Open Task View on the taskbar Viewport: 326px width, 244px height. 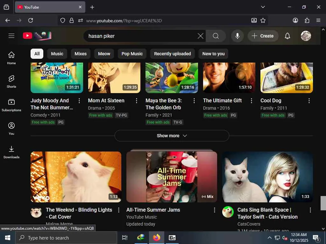[x=125, y=238]
